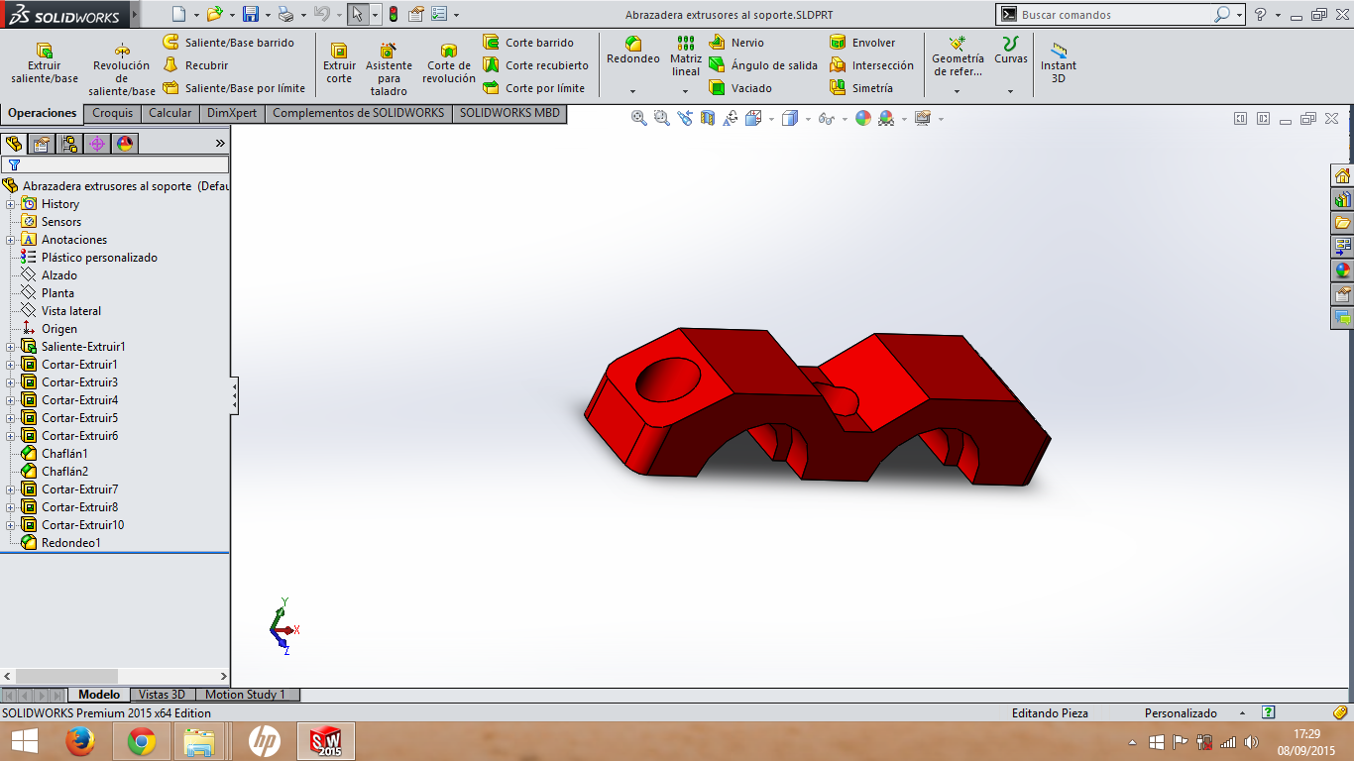
Task: Open the display style dropdown arrow
Action: tap(809, 119)
